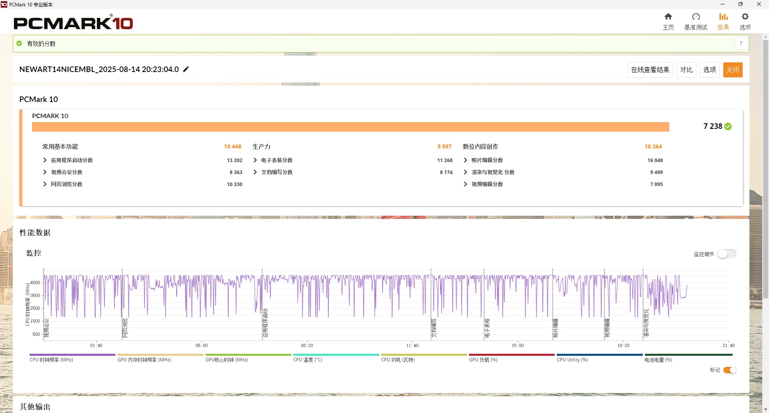Click the 渲染与视觉化 marker in chart
769x413 pixels.
tap(646, 323)
